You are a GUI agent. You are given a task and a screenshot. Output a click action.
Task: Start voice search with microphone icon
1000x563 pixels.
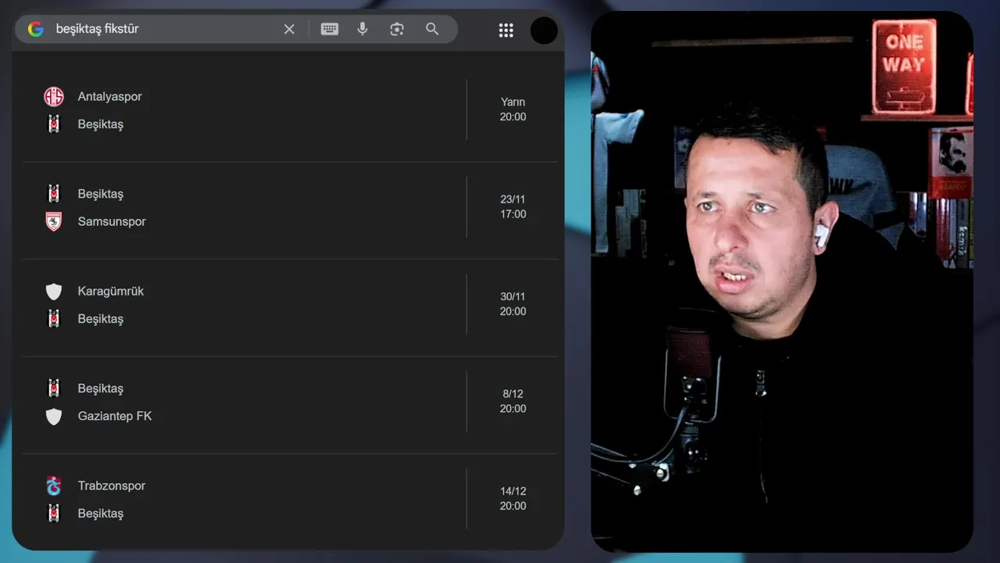pyautogui.click(x=362, y=29)
